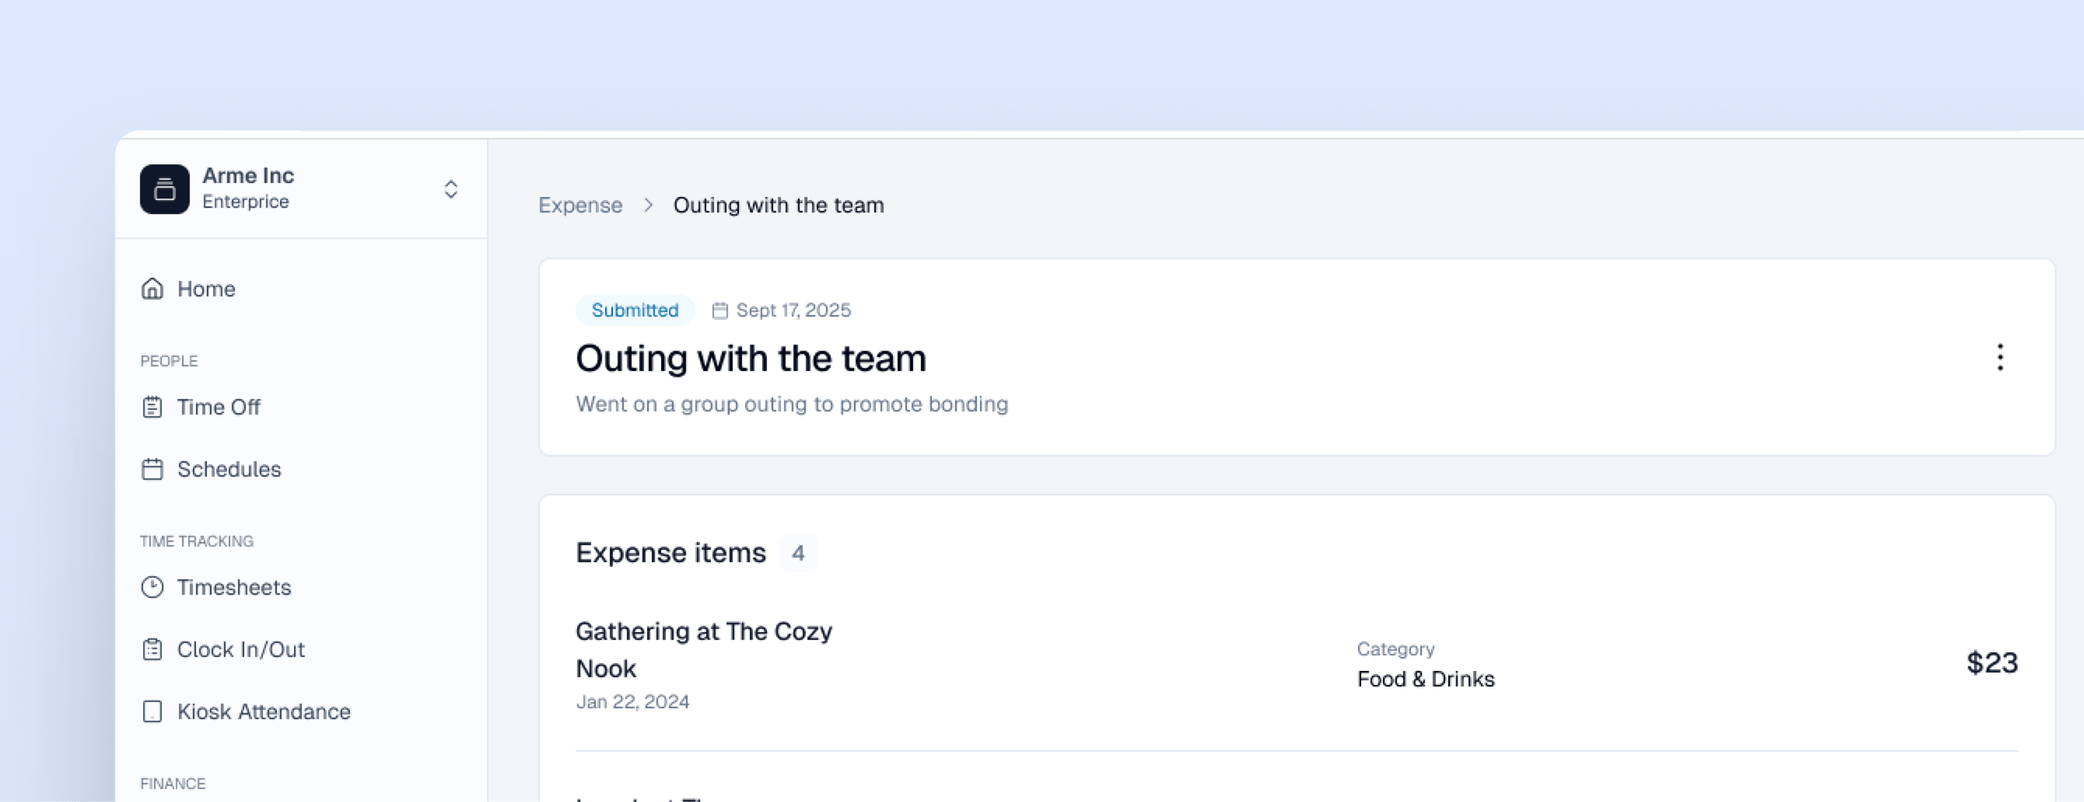Screen dimensions: 2084x802
Task: Click the breadcrumb chevron after Expense
Action: (648, 205)
